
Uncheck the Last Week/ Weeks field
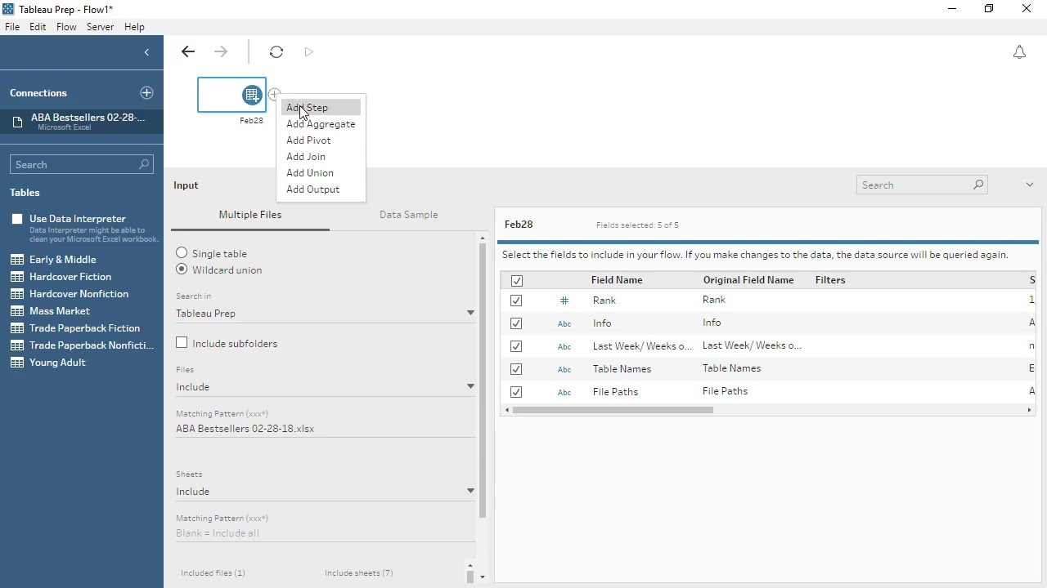point(516,346)
